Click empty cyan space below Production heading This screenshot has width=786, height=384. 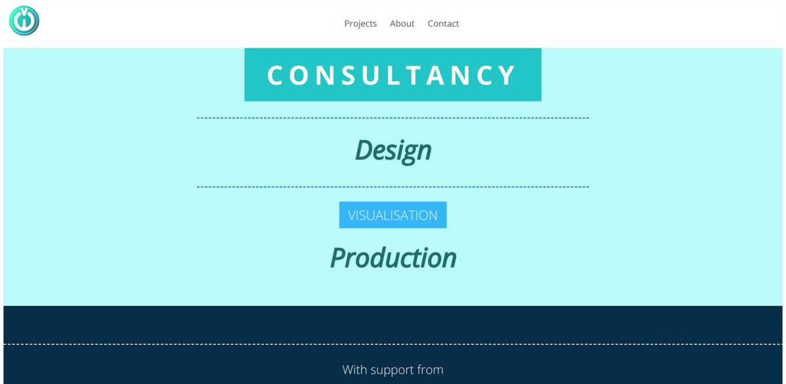point(393,289)
